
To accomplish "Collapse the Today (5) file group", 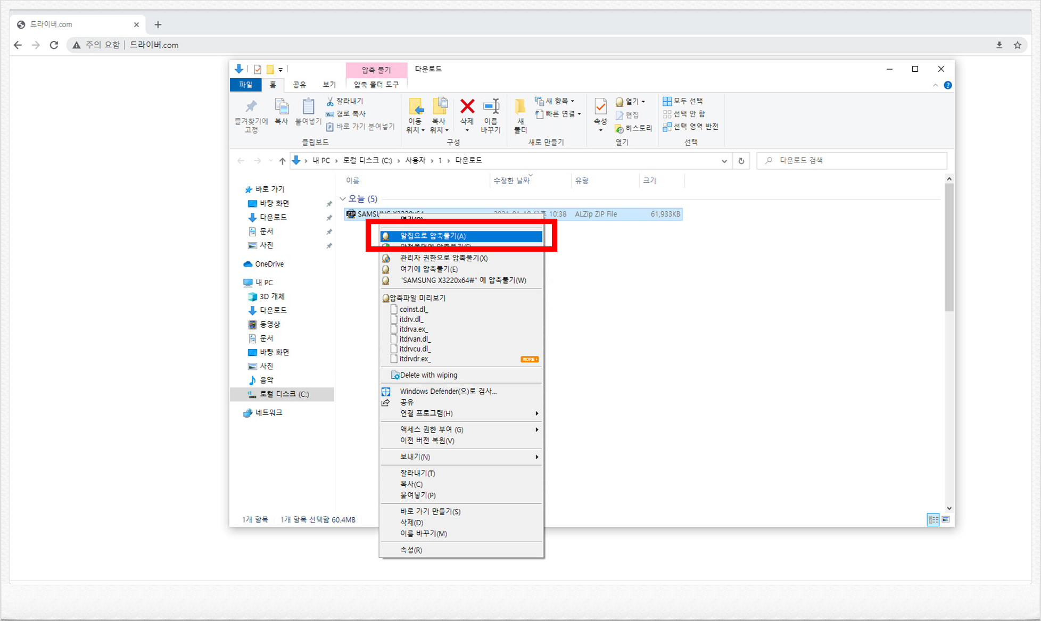I will [x=343, y=199].
